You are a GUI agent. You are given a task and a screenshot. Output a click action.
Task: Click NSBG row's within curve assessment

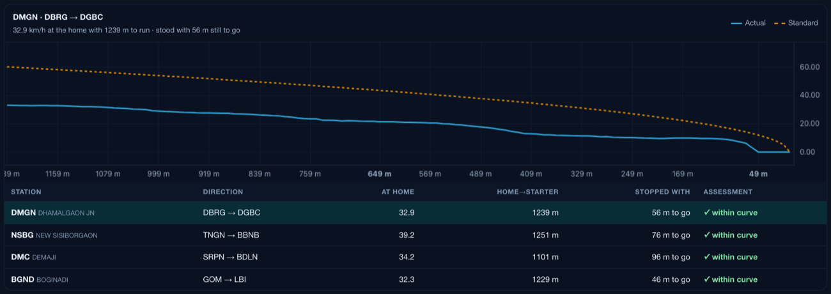pos(731,235)
